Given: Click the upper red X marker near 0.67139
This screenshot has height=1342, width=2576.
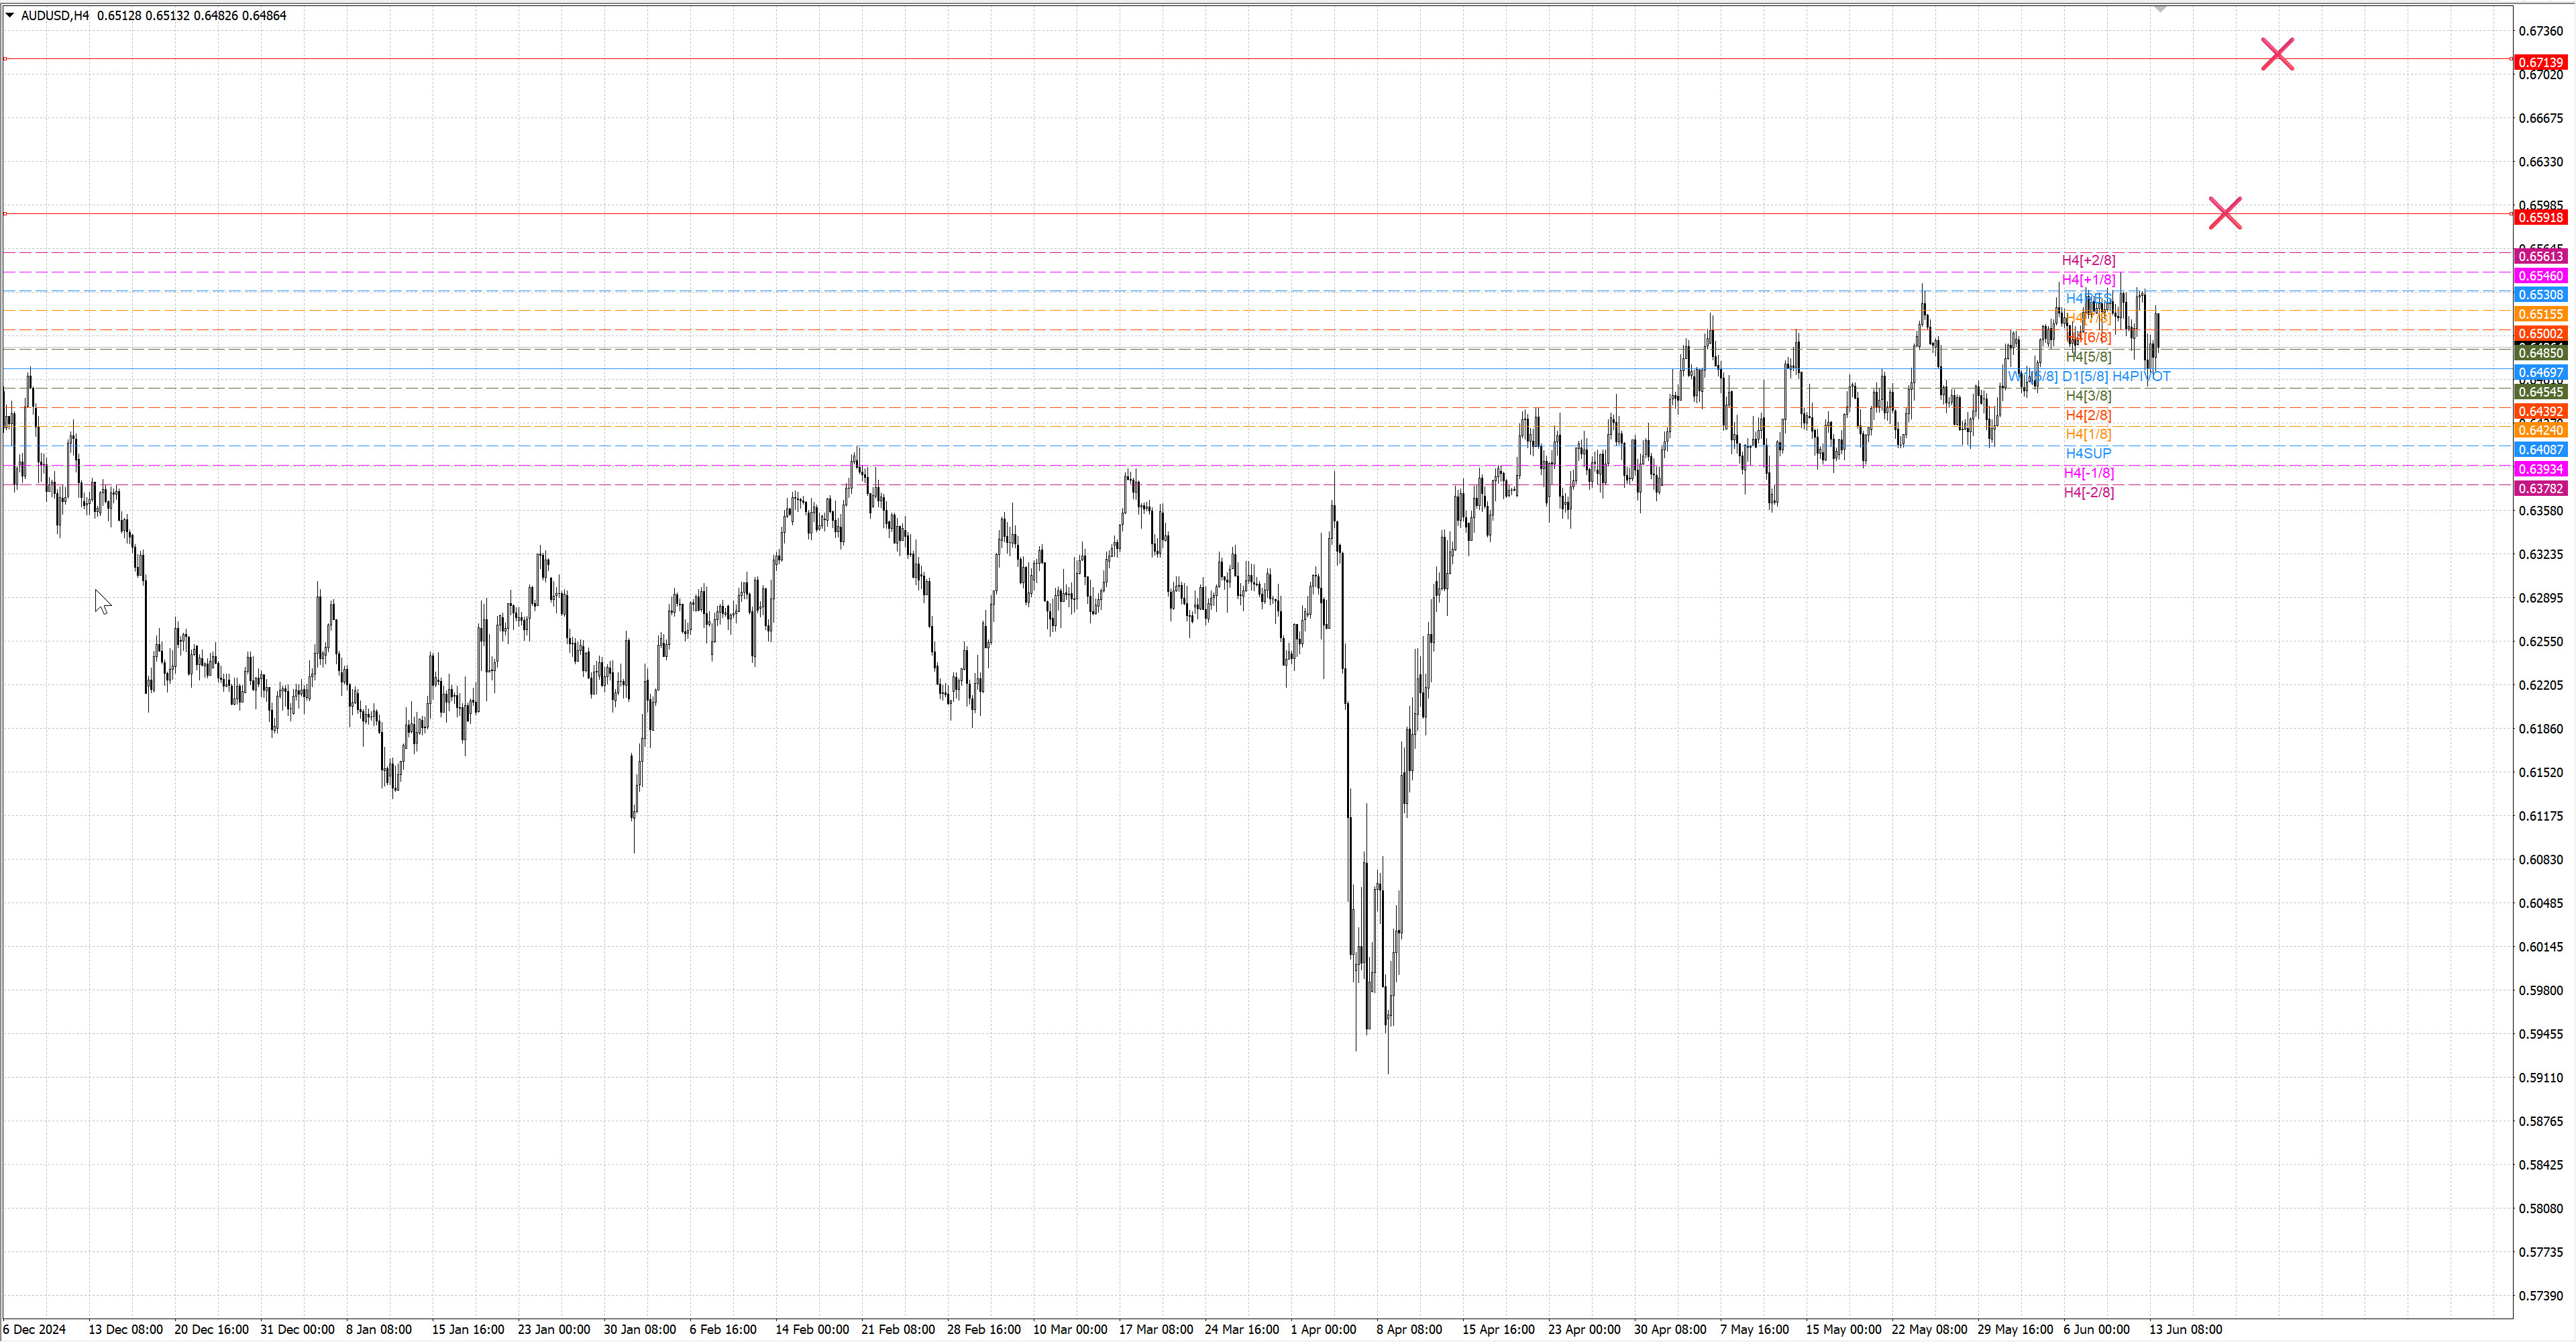Looking at the screenshot, I should [x=2277, y=54].
